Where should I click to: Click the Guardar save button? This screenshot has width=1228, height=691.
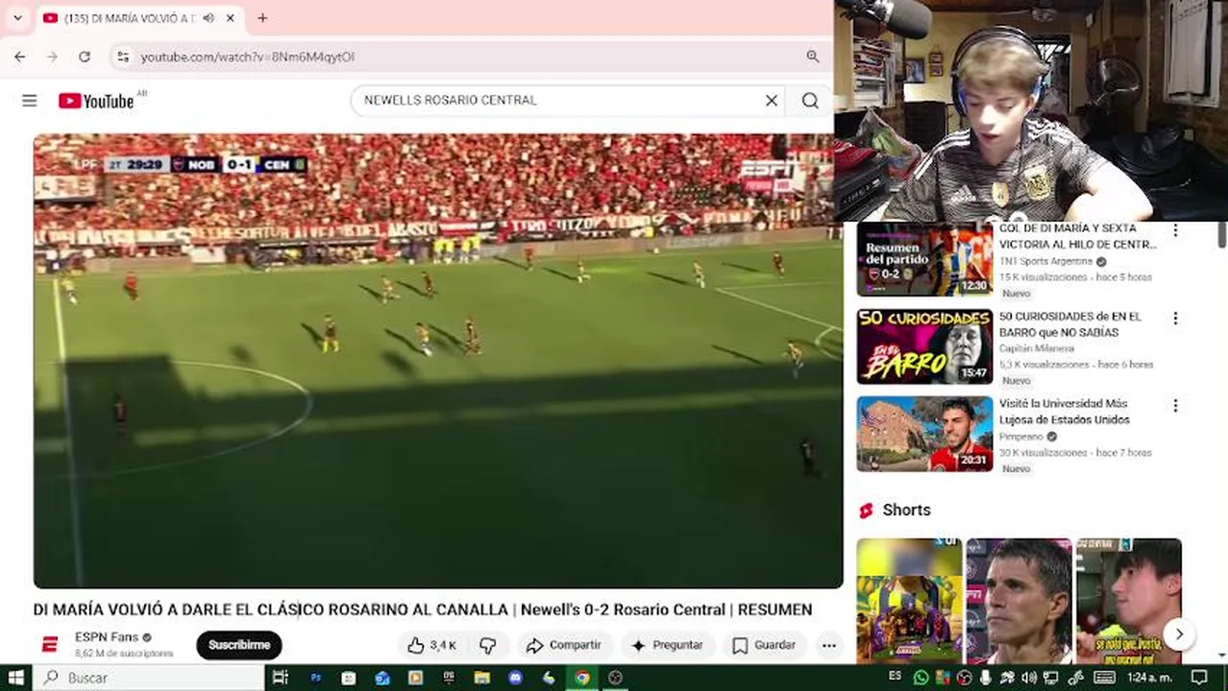764,645
